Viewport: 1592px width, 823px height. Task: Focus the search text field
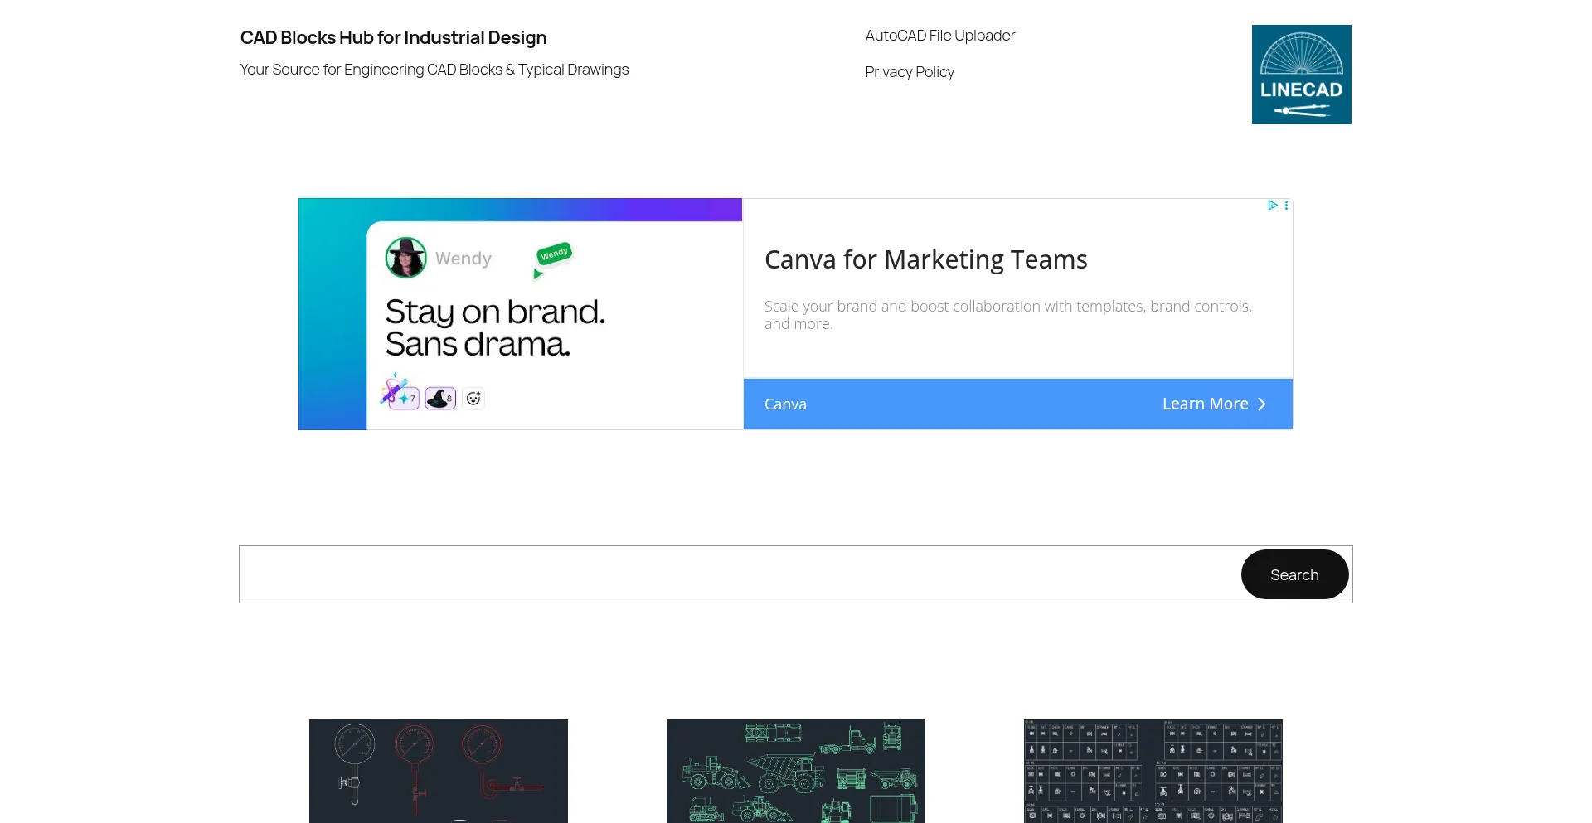pos(738,574)
